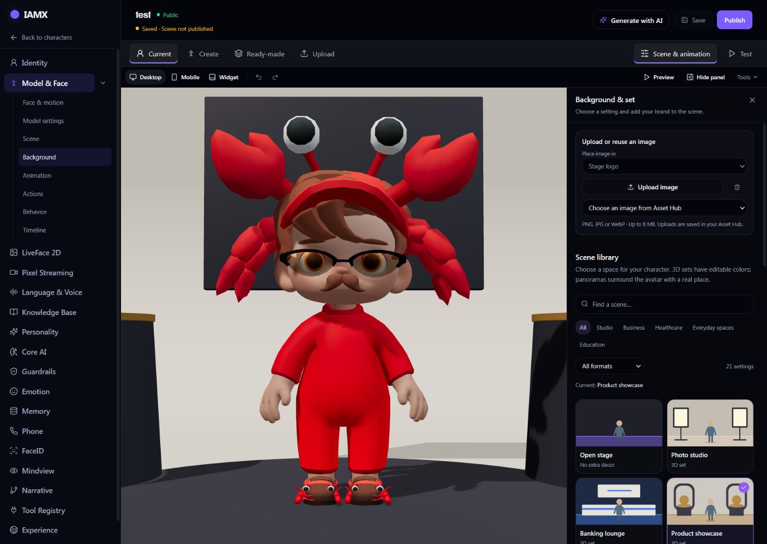Open Choose an image from Asset Hub dropdown
The width and height of the screenshot is (767, 544).
[x=664, y=208]
